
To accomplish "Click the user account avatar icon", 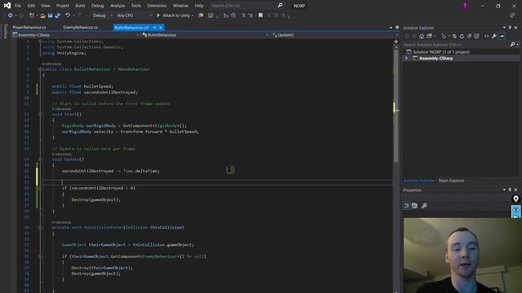I will click(465, 6).
